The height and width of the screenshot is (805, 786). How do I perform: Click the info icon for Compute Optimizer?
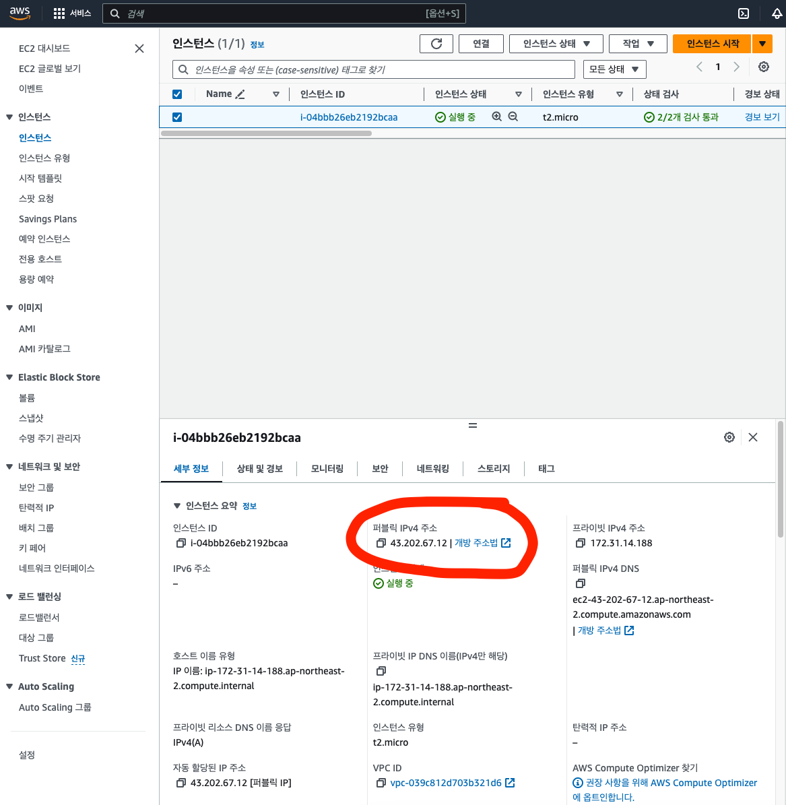coord(578,783)
